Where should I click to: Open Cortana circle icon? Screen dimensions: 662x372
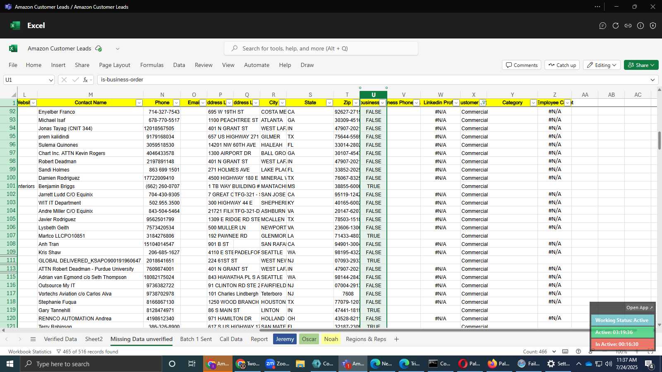pyautogui.click(x=172, y=364)
